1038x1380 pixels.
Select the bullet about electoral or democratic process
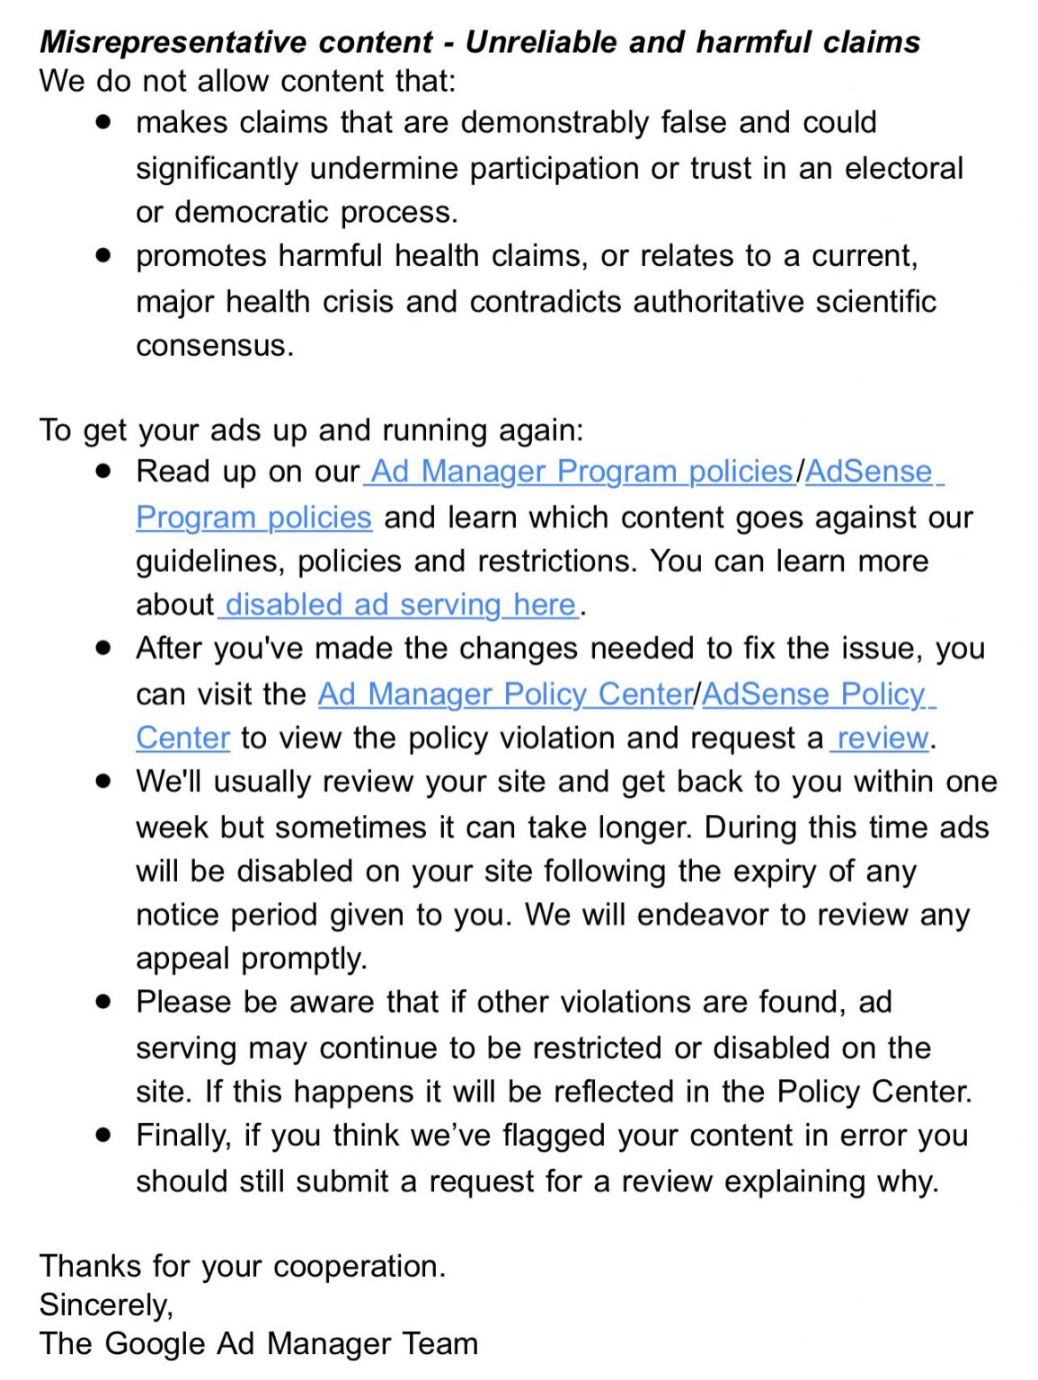click(x=548, y=168)
